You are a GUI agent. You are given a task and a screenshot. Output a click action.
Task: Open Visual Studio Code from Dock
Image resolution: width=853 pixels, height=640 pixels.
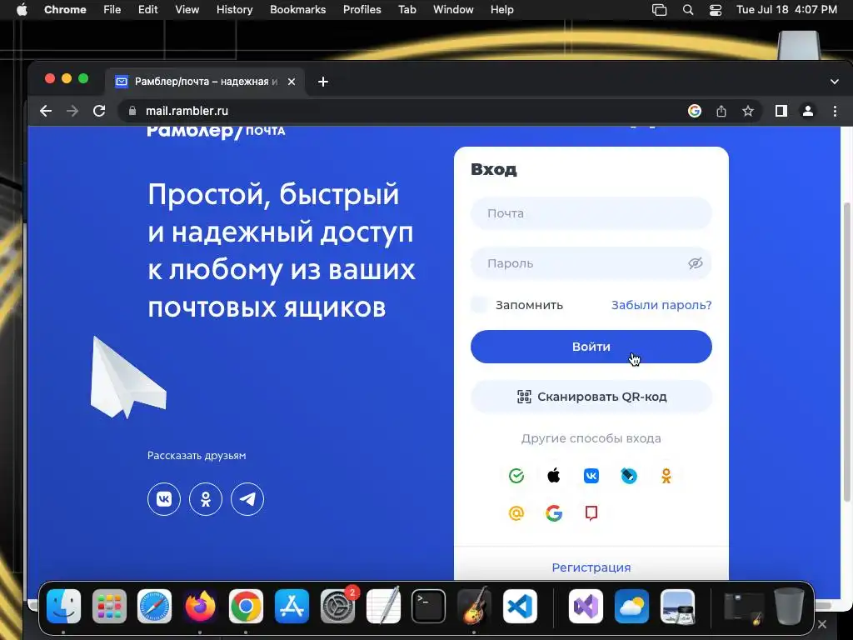point(520,607)
